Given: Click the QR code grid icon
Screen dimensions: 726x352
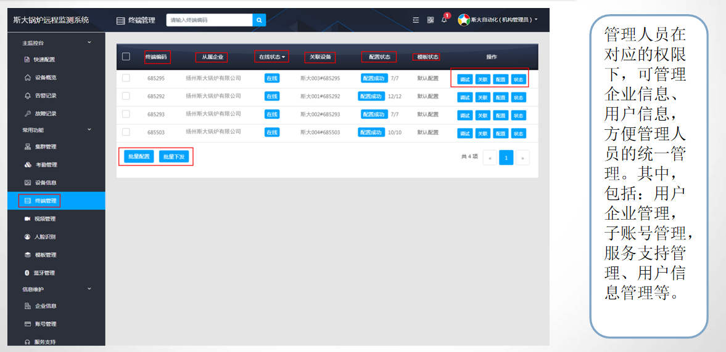Looking at the screenshot, I should click(431, 20).
